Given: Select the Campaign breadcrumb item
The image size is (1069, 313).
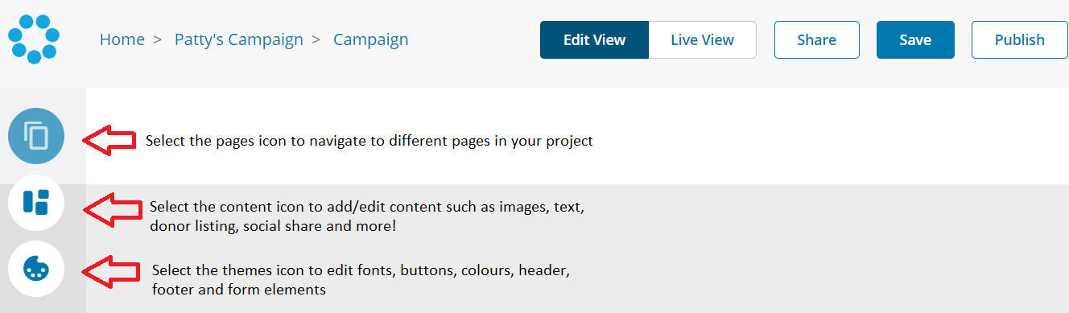Looking at the screenshot, I should [370, 39].
